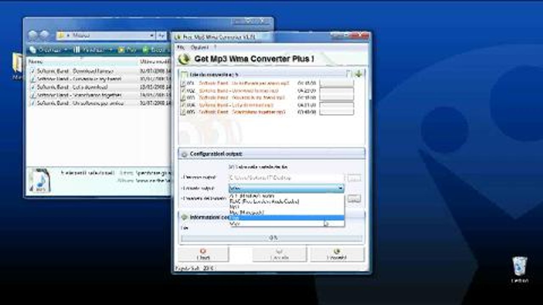Refresh the Musica folder view
This screenshot has width=543, height=305.
[x=161, y=36]
